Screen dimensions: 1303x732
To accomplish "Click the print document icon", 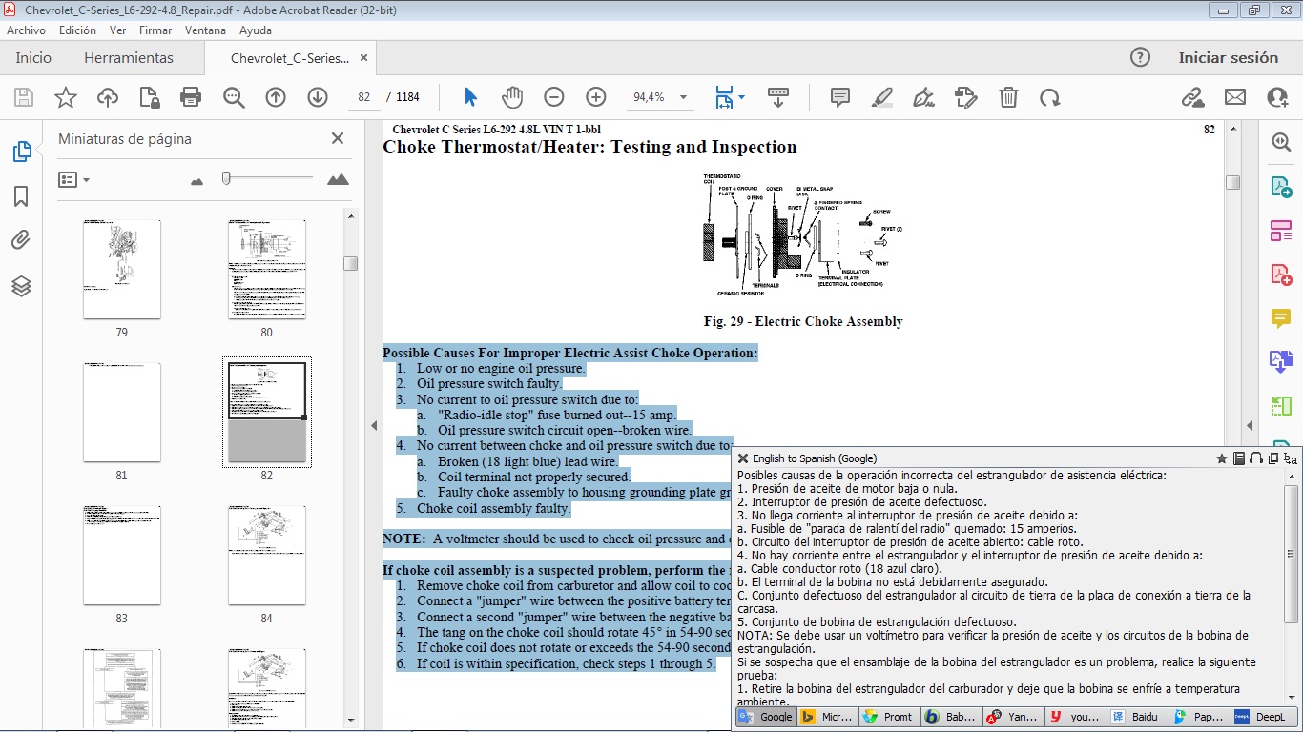I will (x=191, y=97).
